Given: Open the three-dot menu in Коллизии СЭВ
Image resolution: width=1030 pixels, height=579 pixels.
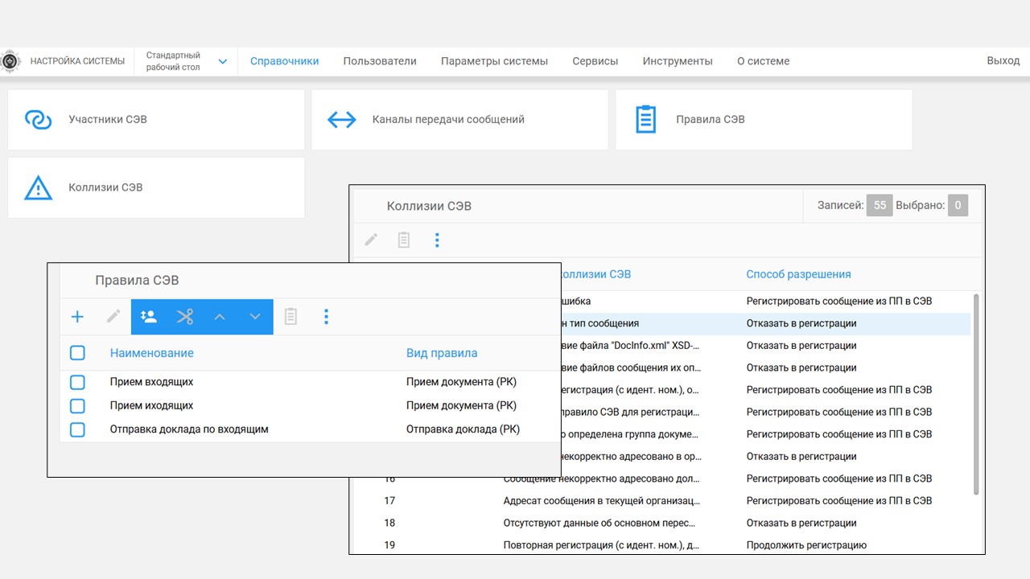Looking at the screenshot, I should 437,240.
